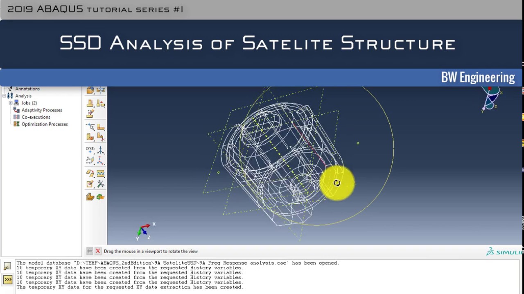Select Optimization Processes tree item
Image resolution: width=524 pixels, height=294 pixels.
click(x=45, y=124)
